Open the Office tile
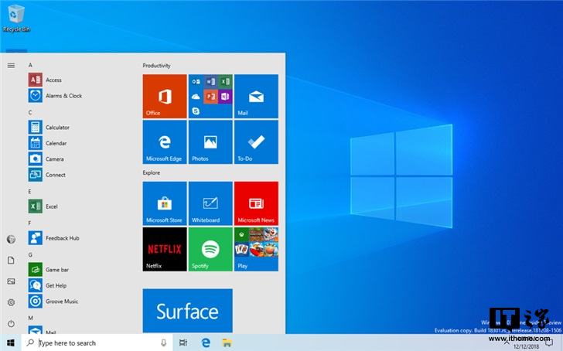The width and height of the screenshot is (563, 351). coord(164,97)
